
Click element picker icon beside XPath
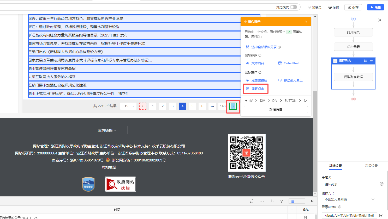[381, 216]
